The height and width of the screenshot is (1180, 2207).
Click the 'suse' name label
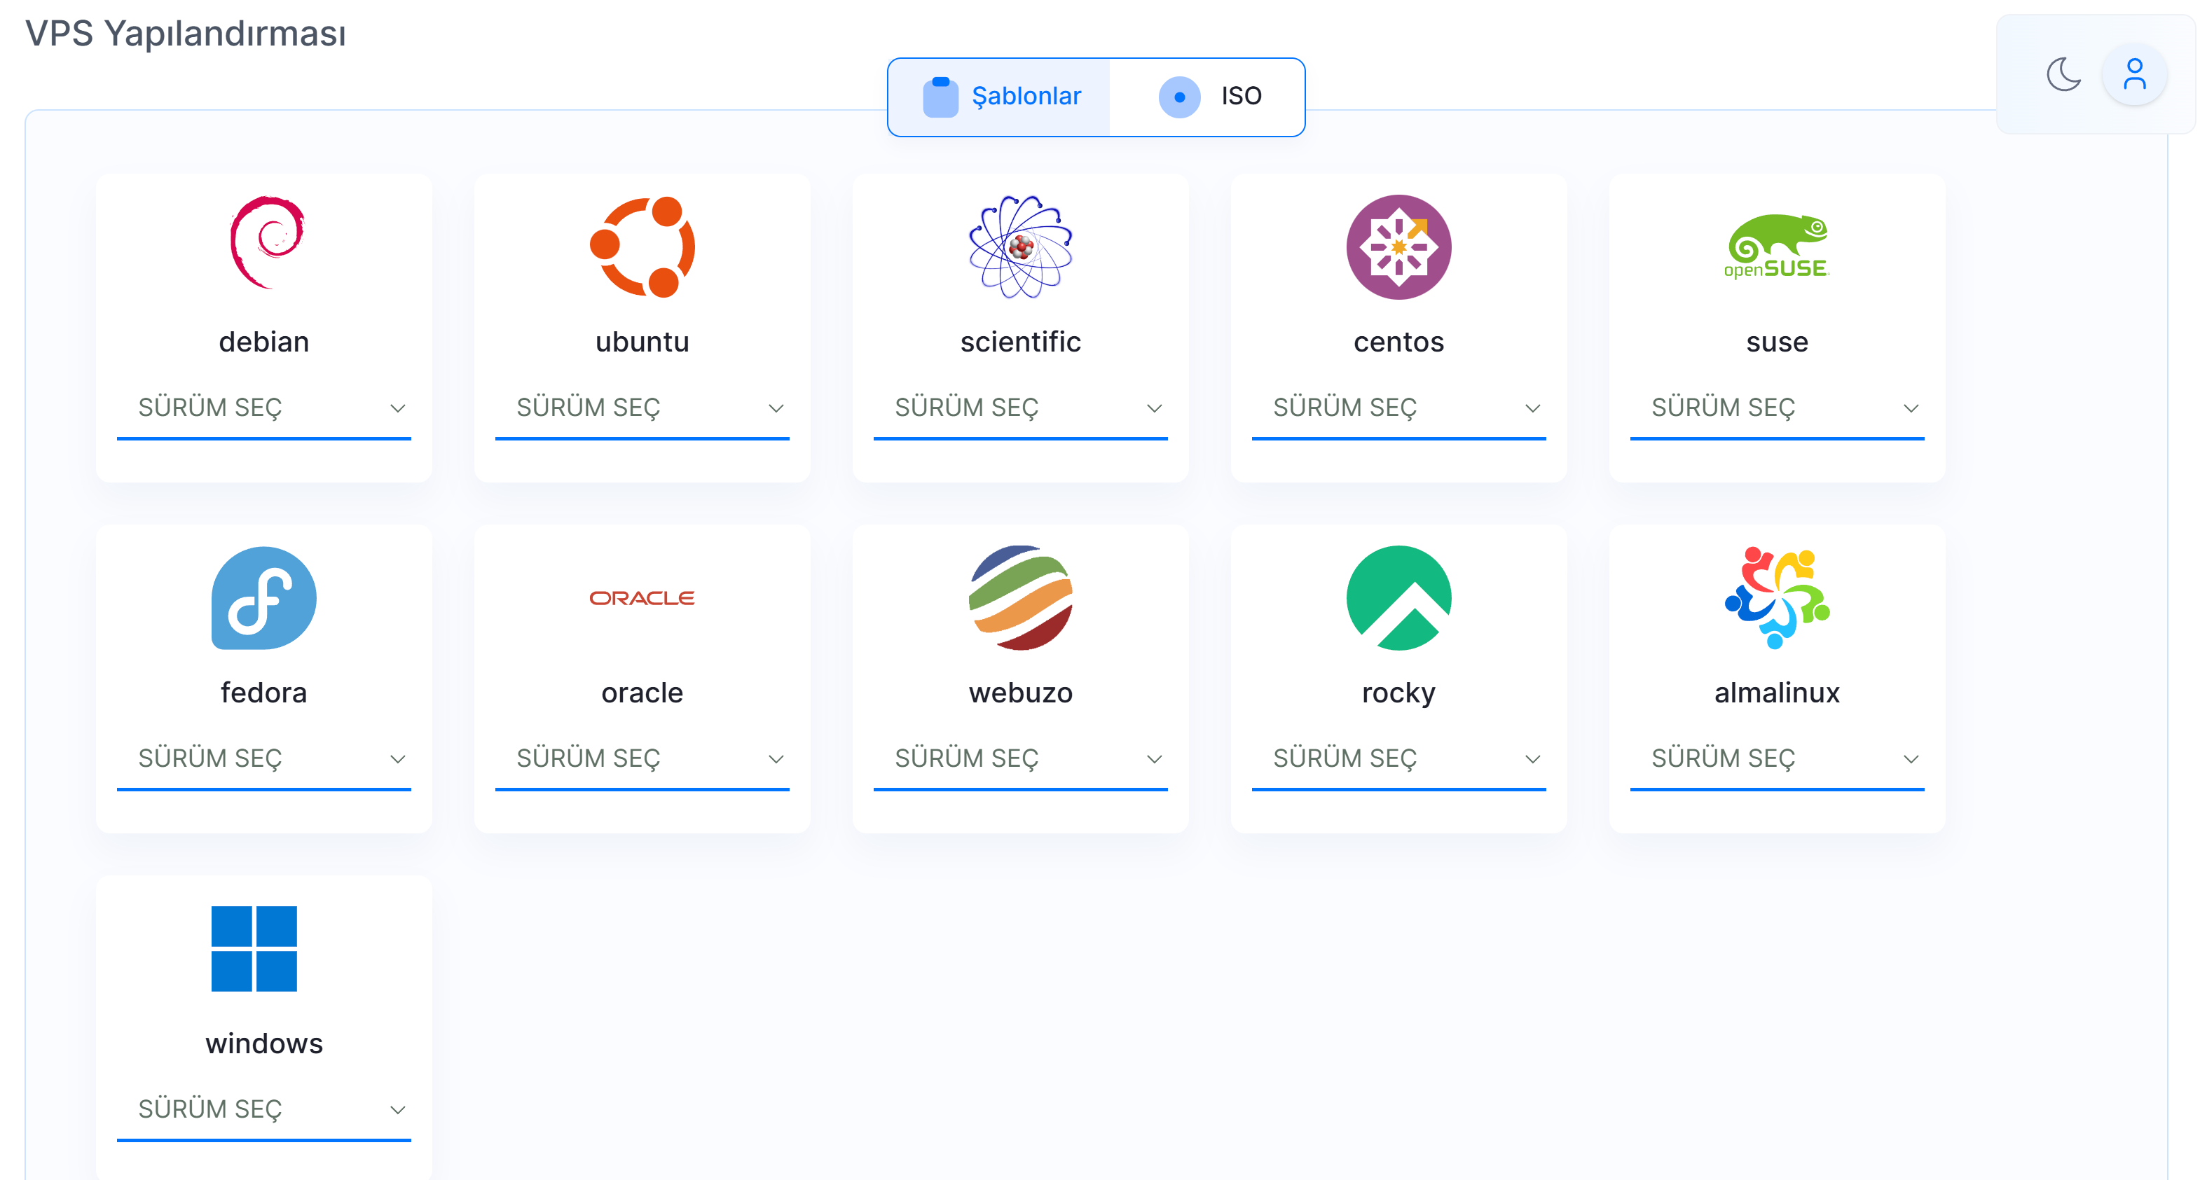point(1777,342)
